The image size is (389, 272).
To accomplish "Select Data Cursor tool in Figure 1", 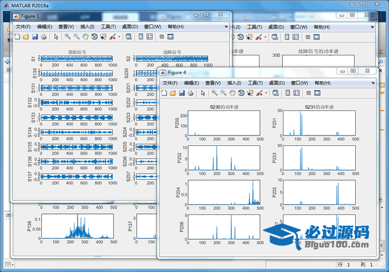I will pos(103,36).
